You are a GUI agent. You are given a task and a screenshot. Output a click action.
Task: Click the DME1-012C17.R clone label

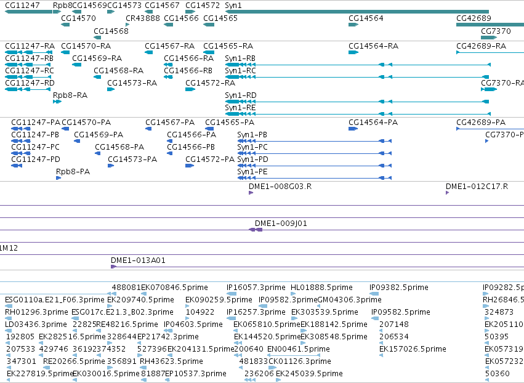(477, 187)
